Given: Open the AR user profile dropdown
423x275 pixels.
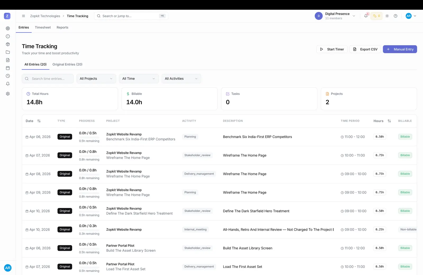Looking at the screenshot, I should coord(411,16).
